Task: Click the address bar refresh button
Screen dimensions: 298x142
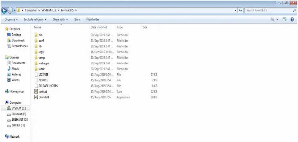Action: [x=241, y=11]
